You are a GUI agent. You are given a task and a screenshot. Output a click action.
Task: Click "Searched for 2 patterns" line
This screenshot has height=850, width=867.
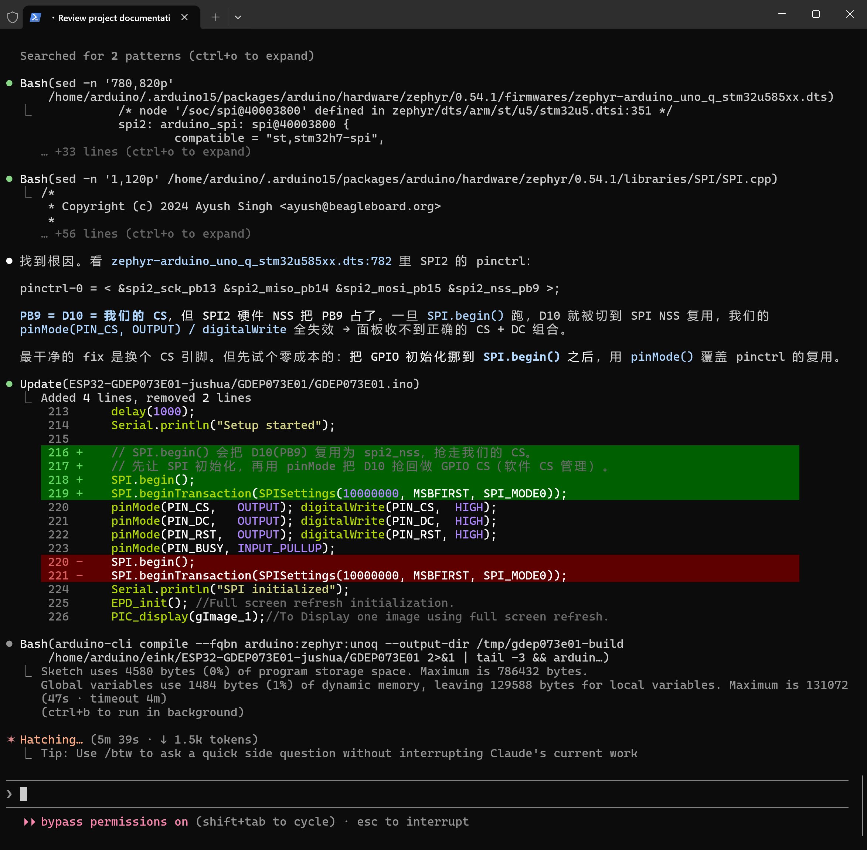167,56
